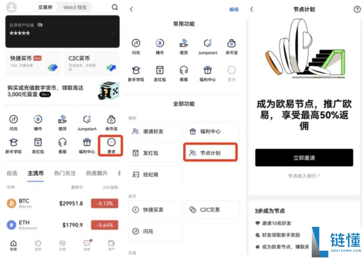Viewport: 363px width, 258px height.
Task: Open 赚币 in 常用功能 section
Action: 160,47
